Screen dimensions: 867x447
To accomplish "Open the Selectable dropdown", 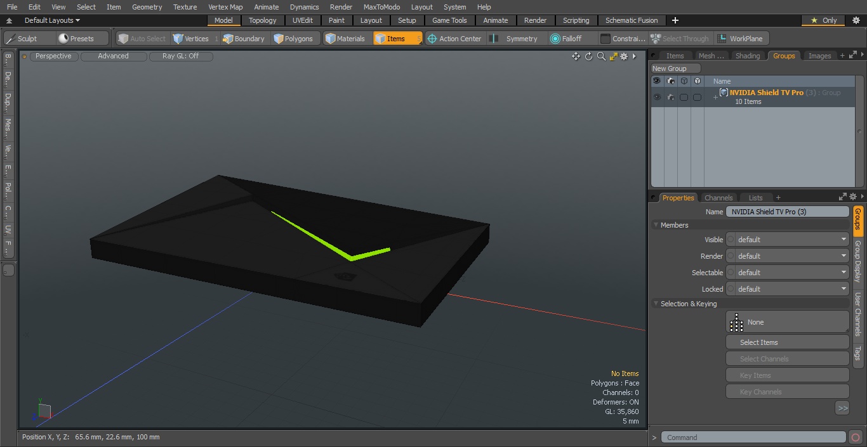I will click(x=787, y=273).
